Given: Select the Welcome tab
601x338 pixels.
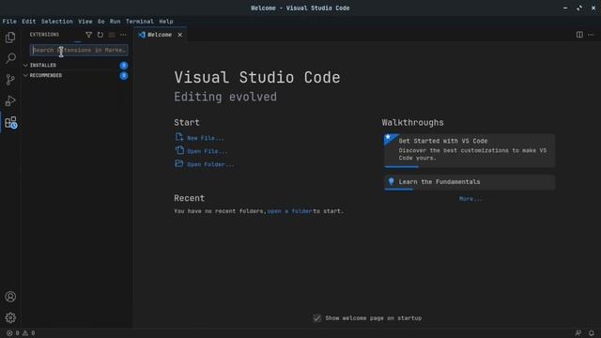Looking at the screenshot, I should tap(161, 35).
